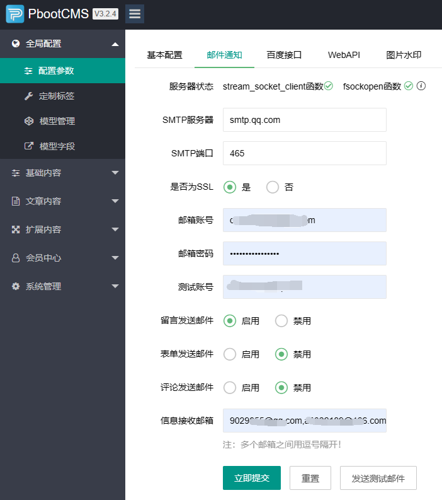The width and height of the screenshot is (442, 500).
Task: Switch to the 百度接口 tab
Action: click(284, 55)
